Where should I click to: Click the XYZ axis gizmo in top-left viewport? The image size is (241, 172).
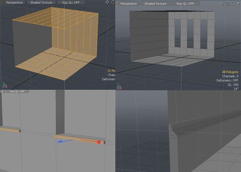[5, 86]
